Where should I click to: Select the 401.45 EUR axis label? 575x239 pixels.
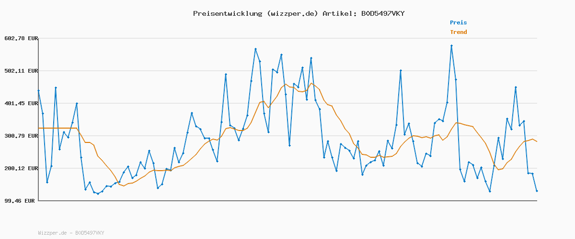[x=21, y=103]
